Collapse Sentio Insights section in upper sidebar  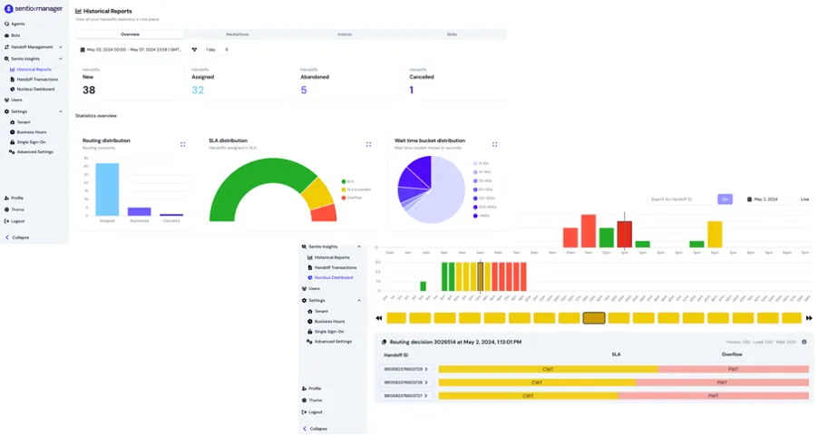(x=61, y=59)
